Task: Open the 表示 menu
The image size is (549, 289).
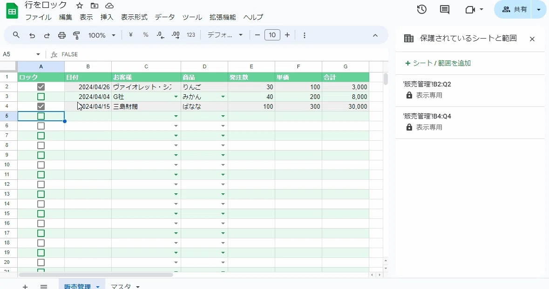Action: coord(86,17)
